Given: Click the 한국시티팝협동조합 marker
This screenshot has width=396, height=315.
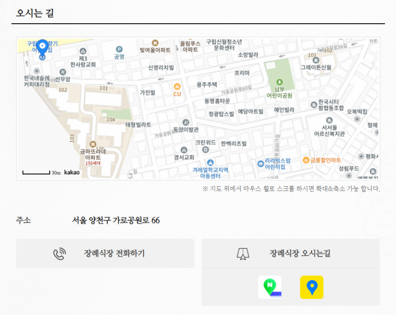Looking at the screenshot, I should (x=313, y=105).
